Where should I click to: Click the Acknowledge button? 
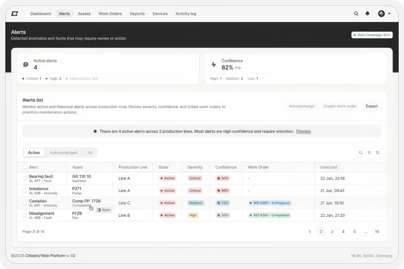[302, 106]
